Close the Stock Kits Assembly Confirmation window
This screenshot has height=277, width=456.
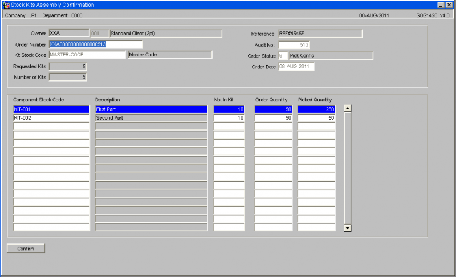point(449,5)
